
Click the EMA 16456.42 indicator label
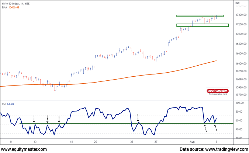pos(11,7)
